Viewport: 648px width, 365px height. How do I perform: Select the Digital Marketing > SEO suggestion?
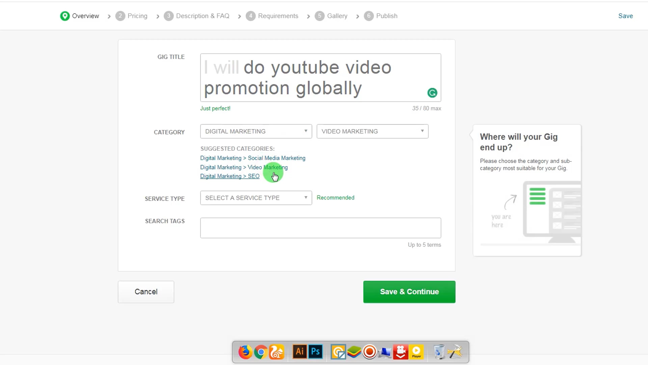point(230,176)
